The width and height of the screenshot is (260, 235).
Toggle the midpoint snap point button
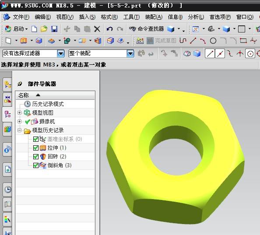click(x=220, y=53)
